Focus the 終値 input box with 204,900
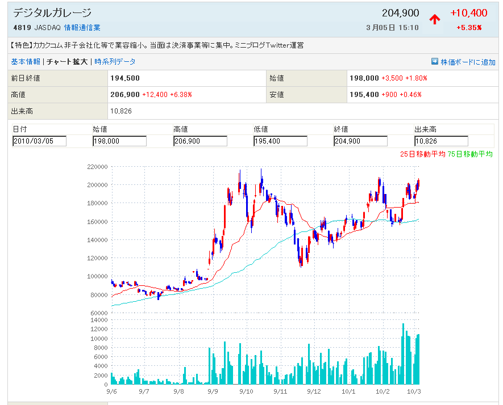Screen dimensions: 503x405 (x=360, y=141)
